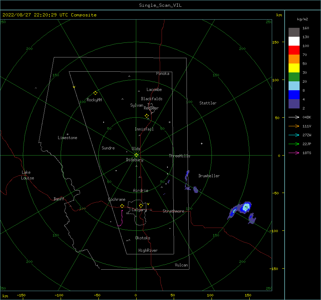Screen dimensions: 321x300
Task: Click the Calgary city label
Action: (x=139, y=210)
